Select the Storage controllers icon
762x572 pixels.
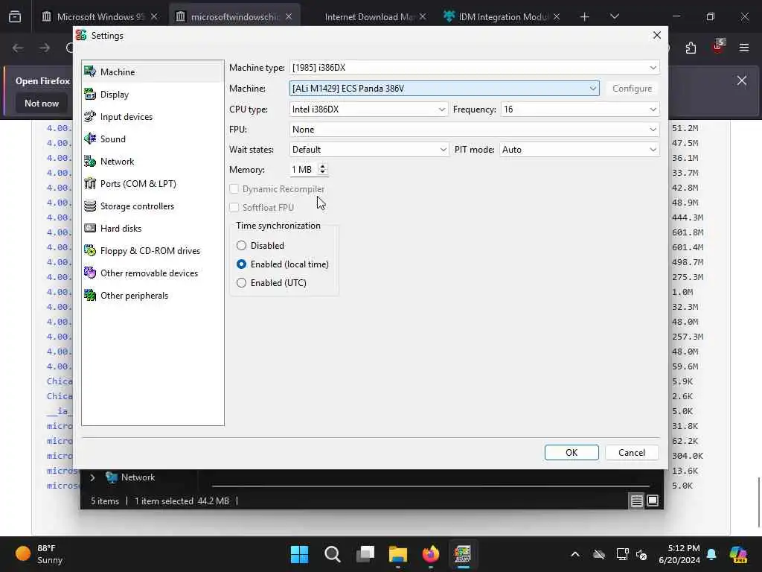90,206
